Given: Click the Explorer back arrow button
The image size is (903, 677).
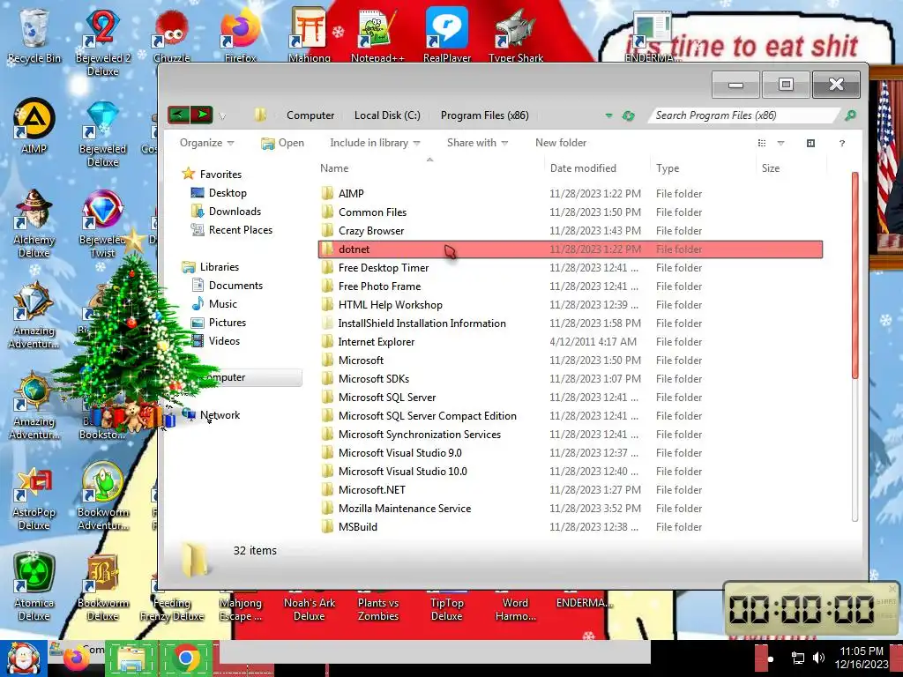Looking at the screenshot, I should coord(178,115).
